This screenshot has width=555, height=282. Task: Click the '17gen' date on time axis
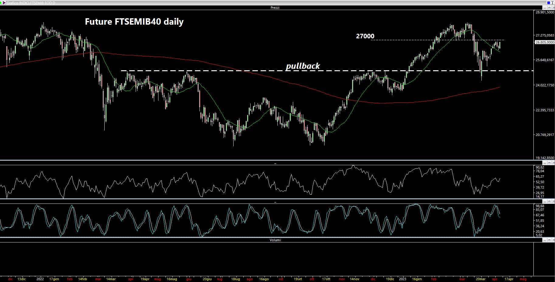pyautogui.click(x=54, y=279)
